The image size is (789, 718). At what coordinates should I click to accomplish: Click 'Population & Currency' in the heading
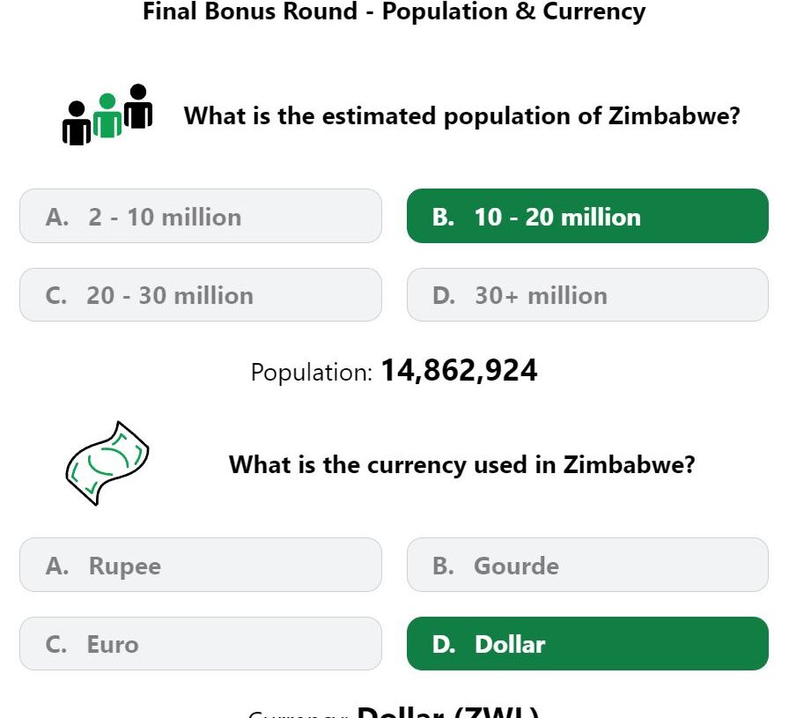coord(513,11)
